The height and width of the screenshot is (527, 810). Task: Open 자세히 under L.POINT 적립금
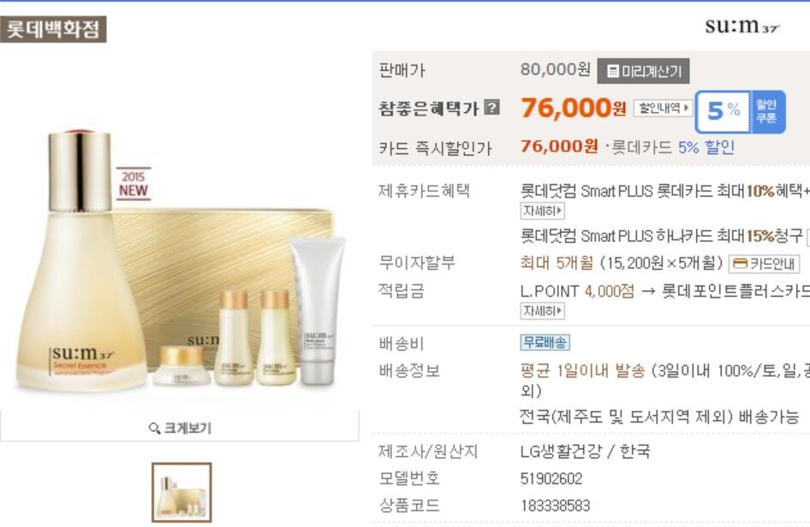pos(542,311)
